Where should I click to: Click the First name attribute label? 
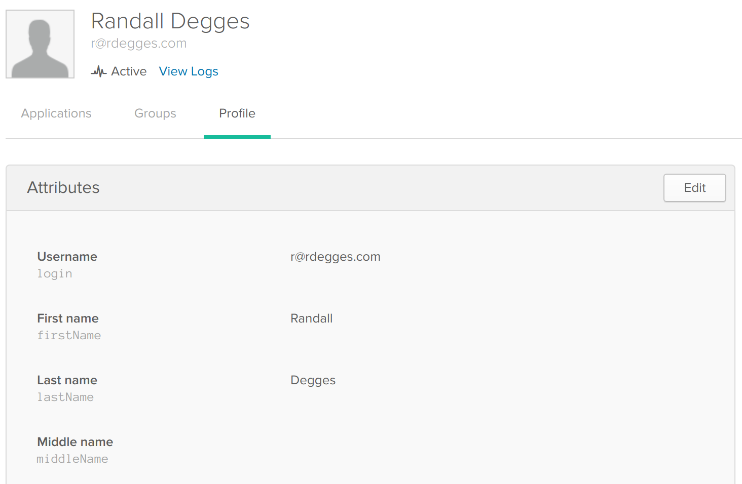click(x=68, y=318)
